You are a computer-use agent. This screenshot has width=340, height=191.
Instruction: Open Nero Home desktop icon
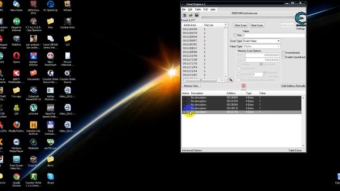click(16, 6)
